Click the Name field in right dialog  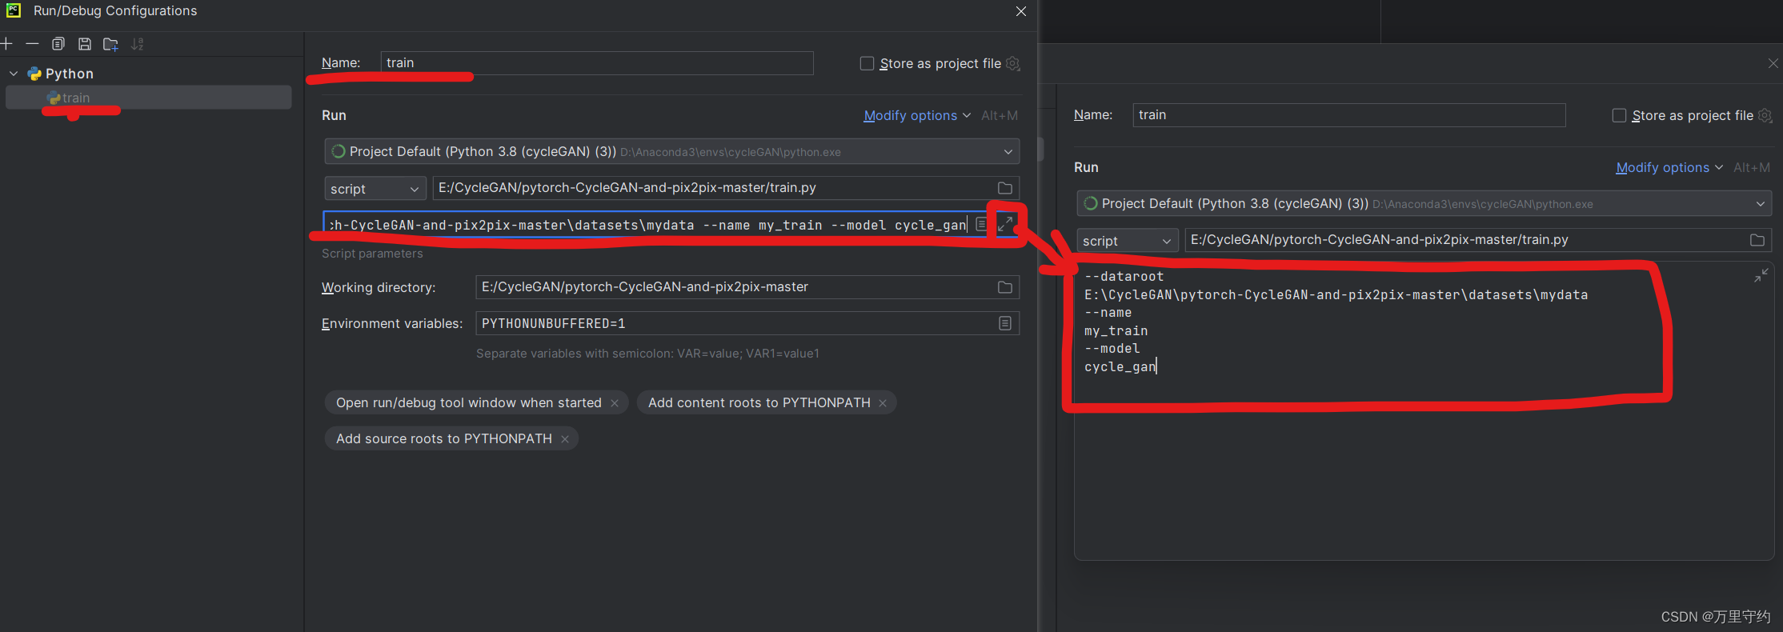1349,115
